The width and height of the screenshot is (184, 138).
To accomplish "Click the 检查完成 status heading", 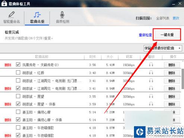I will coord(12,32).
